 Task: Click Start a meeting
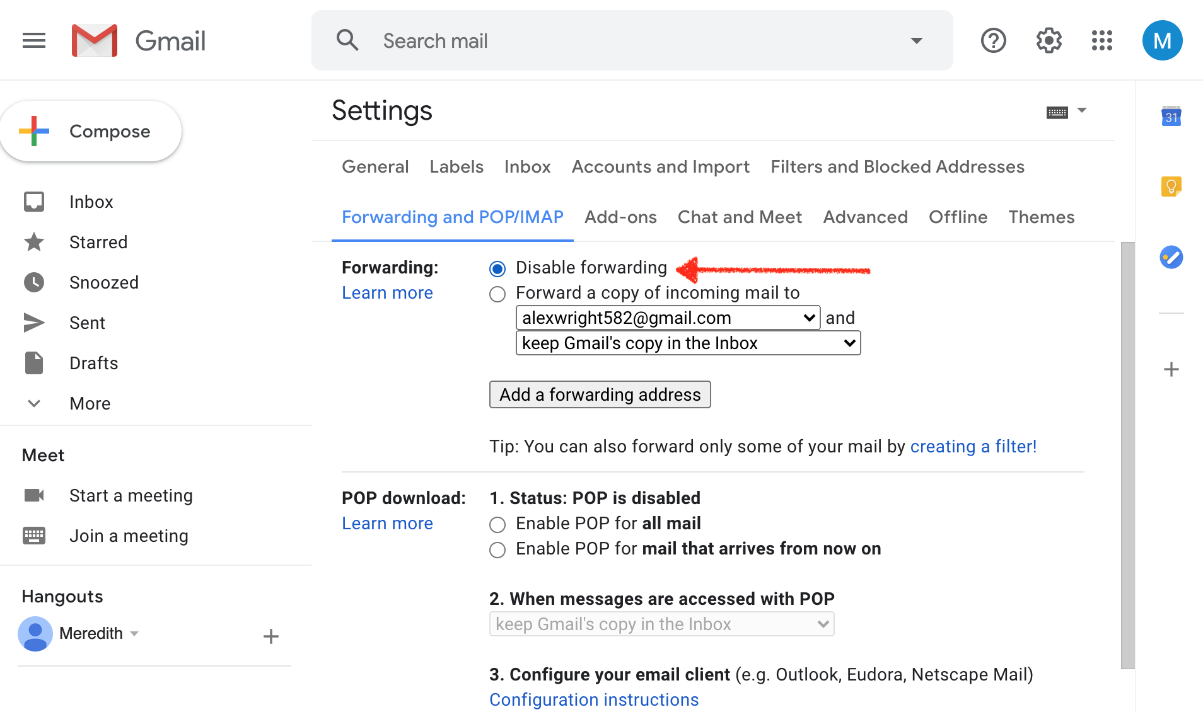[x=131, y=495]
